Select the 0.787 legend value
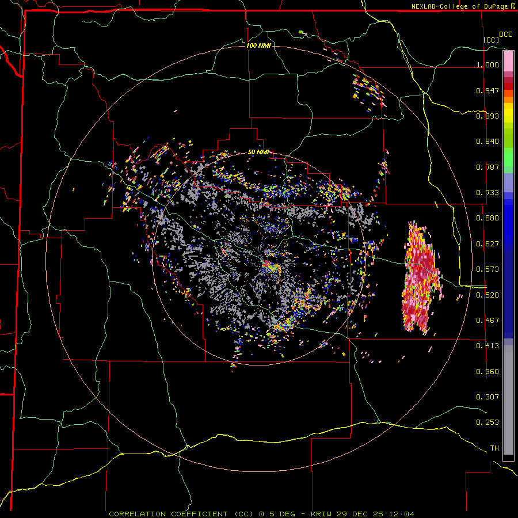This screenshot has width=518, height=518. pos(487,167)
